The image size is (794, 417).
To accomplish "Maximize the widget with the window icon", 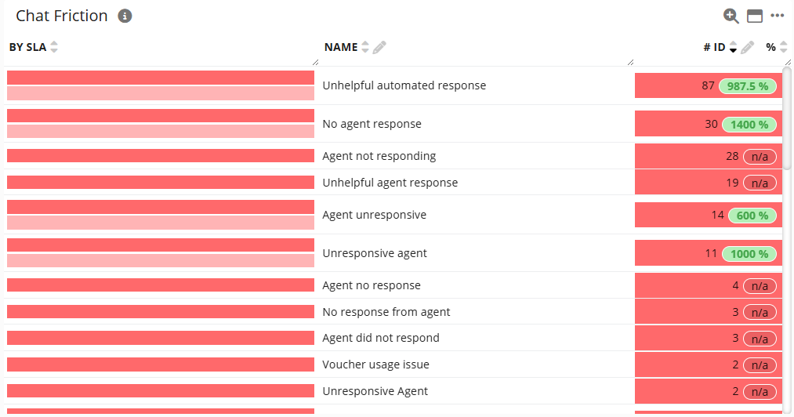I will 755,16.
